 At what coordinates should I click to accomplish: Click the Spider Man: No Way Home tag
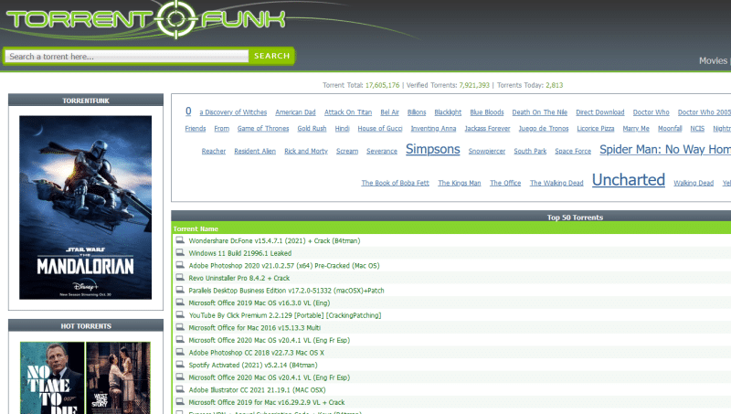(665, 150)
